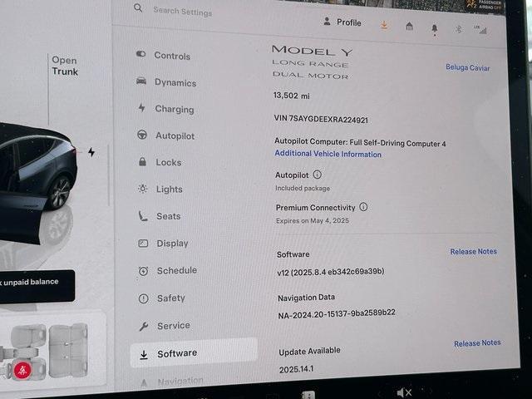Tap the red seatbelt warning icon
This screenshot has width=532, height=399.
[x=22, y=369]
